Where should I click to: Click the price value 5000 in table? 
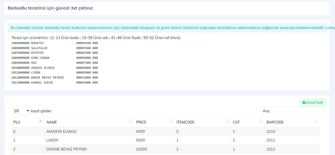coord(140,140)
